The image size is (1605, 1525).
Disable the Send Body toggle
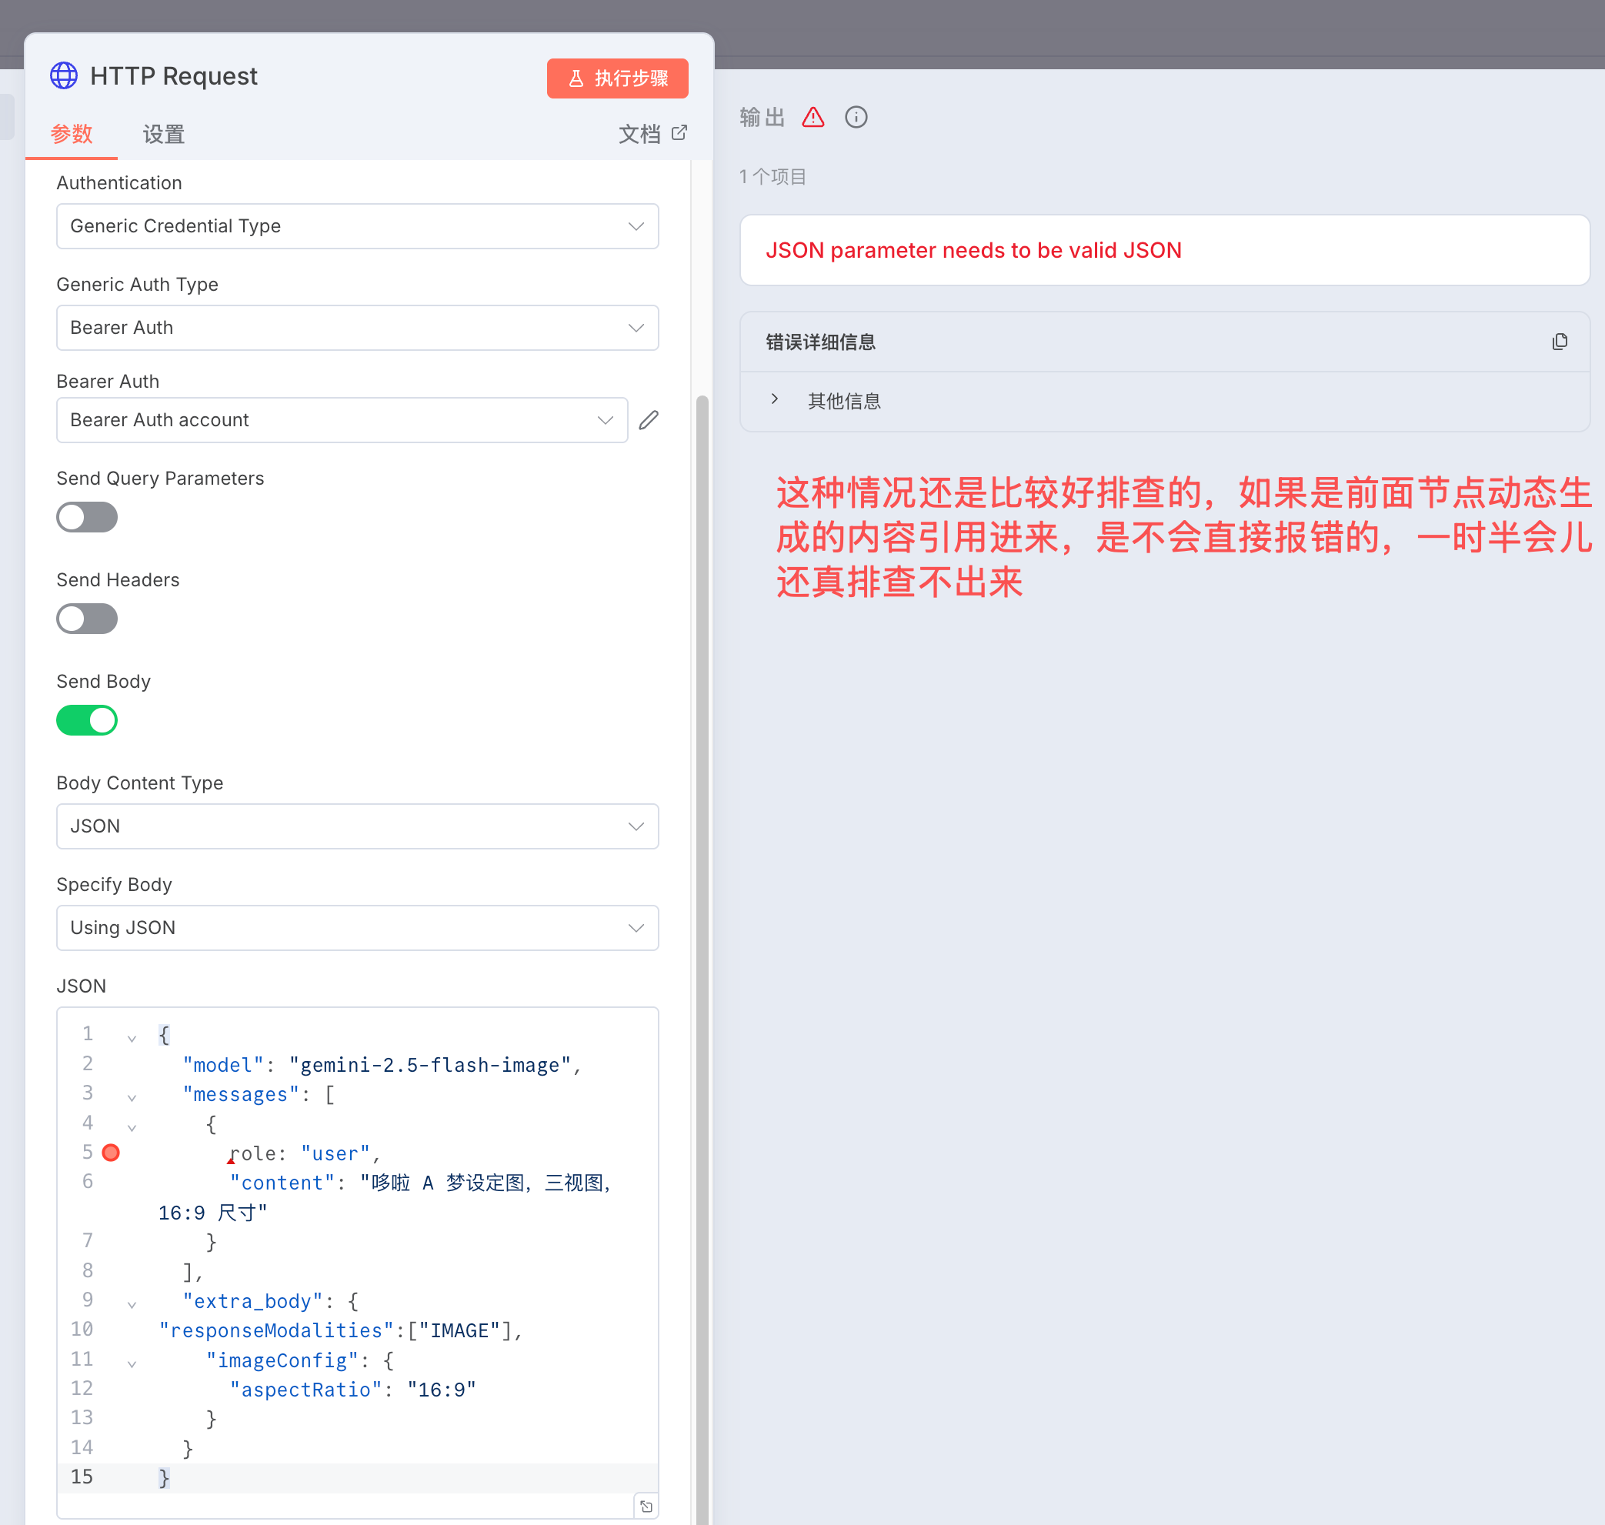87,720
